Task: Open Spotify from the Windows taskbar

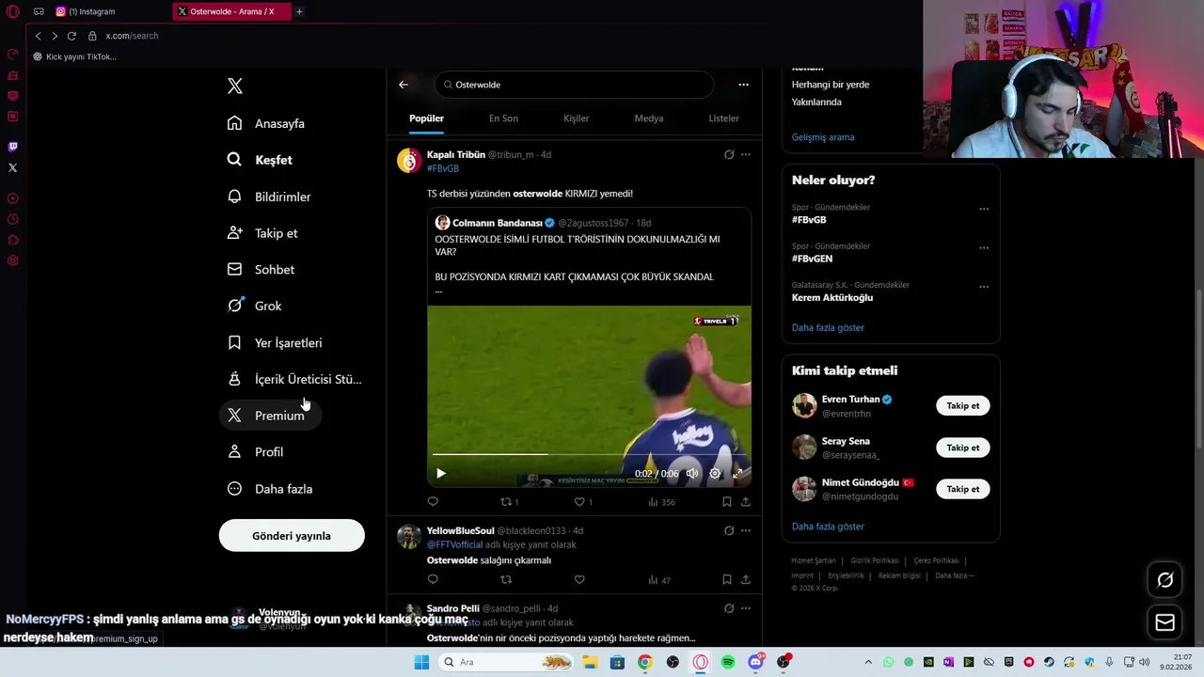Action: (728, 662)
